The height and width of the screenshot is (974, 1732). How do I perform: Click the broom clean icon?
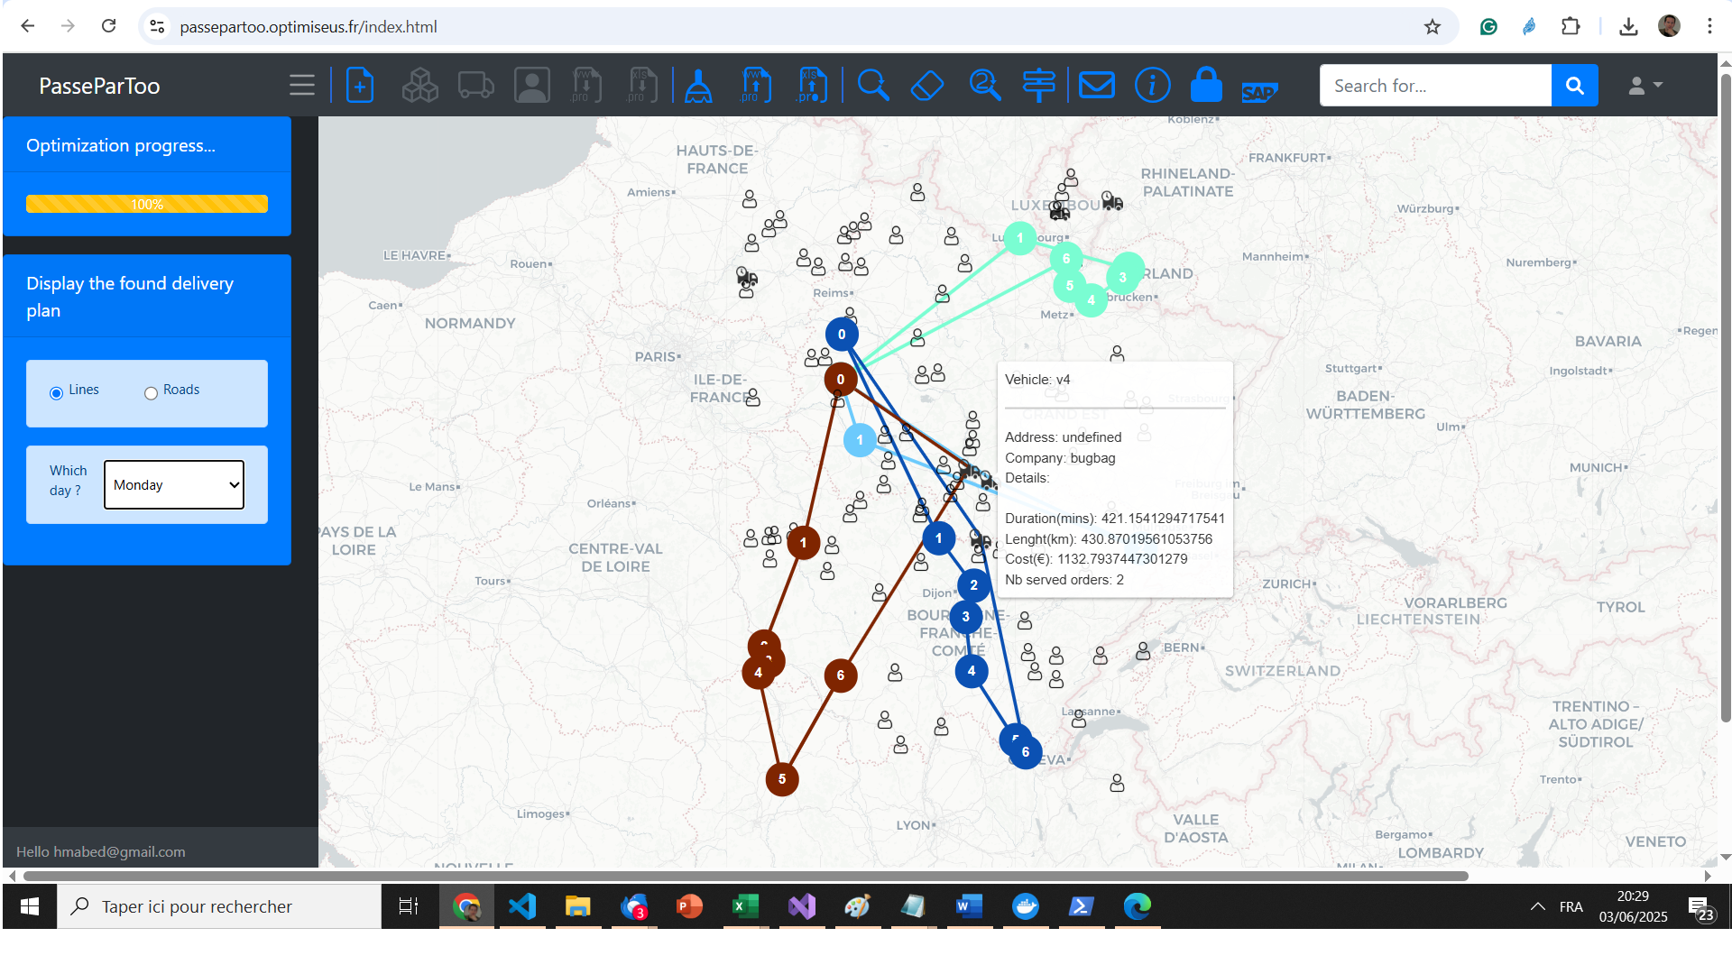click(698, 86)
